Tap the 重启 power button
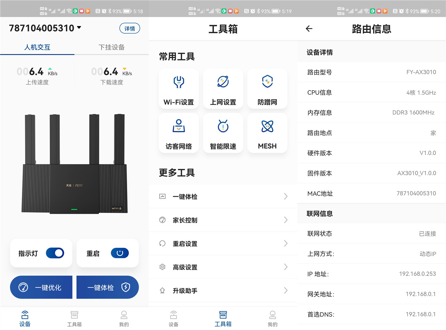This screenshot has width=446, height=330. click(x=120, y=253)
